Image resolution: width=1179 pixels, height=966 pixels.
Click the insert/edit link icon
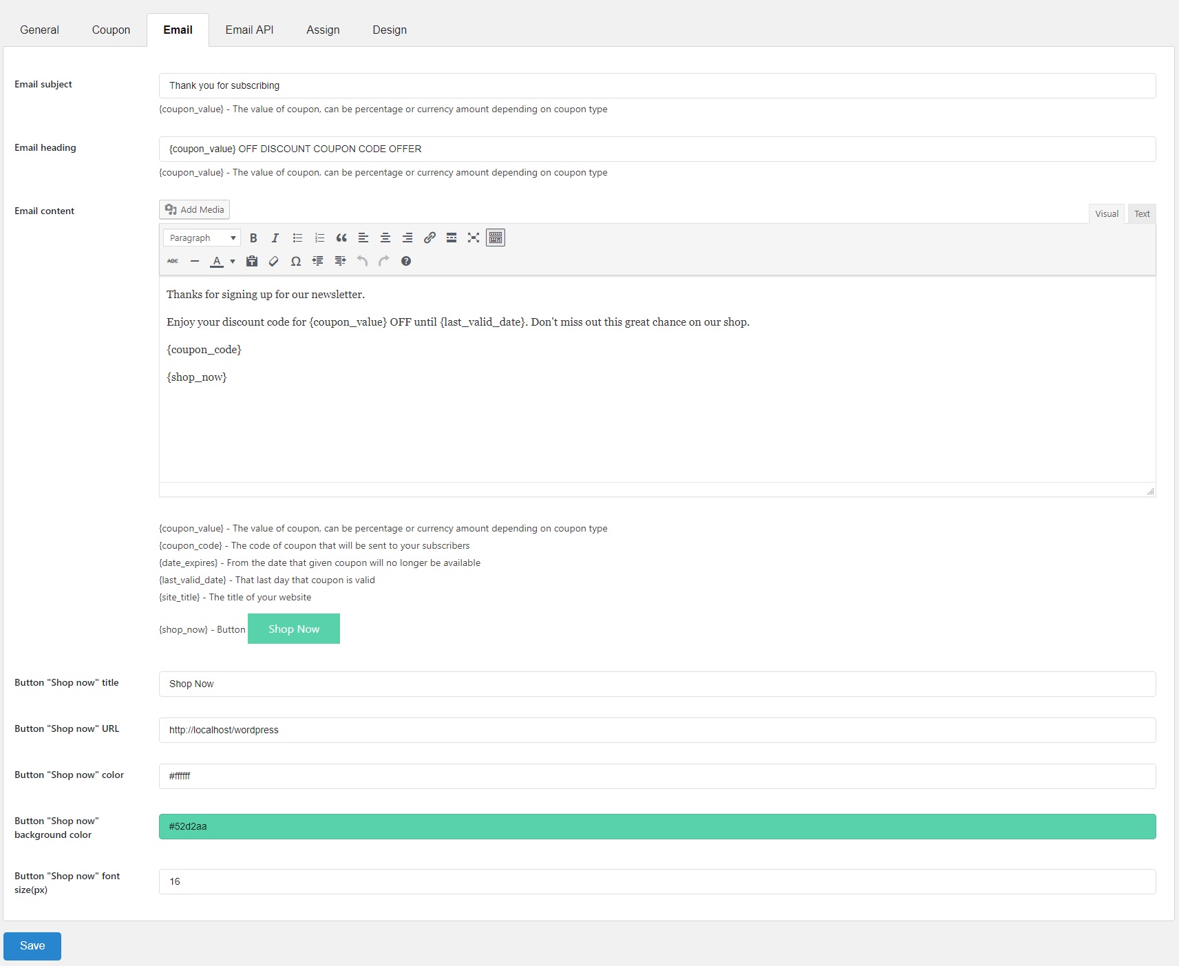click(429, 238)
